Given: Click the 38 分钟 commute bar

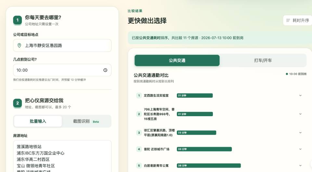Looking at the screenshot, I should coord(209,166).
